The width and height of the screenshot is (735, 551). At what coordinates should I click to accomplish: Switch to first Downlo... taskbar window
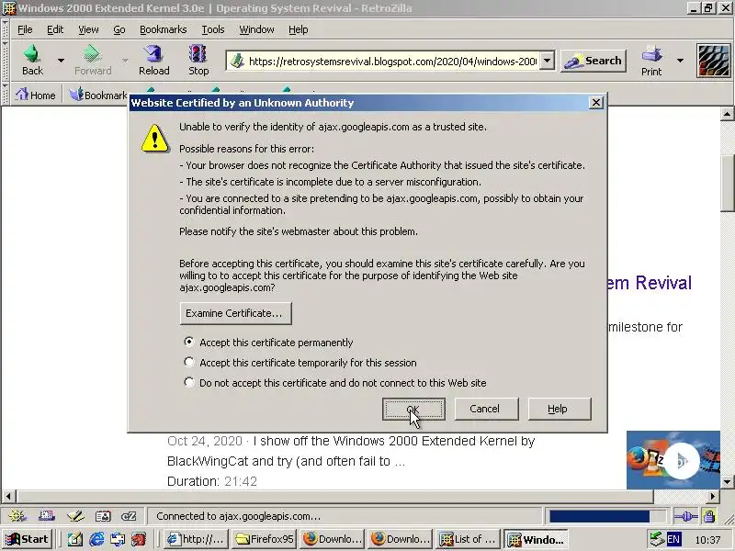(x=332, y=539)
